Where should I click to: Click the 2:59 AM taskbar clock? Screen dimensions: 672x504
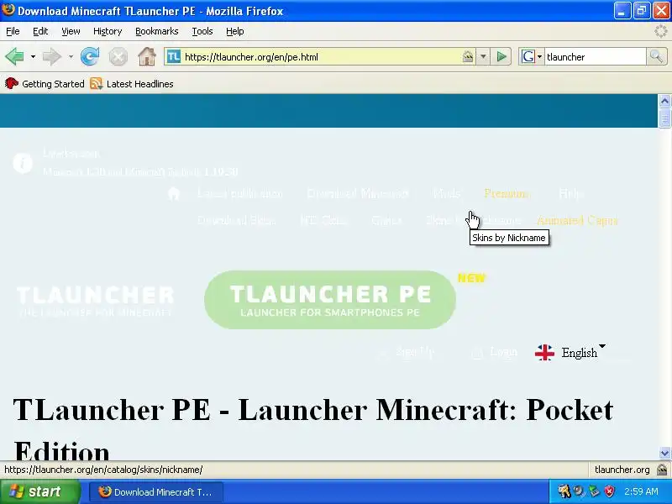click(x=641, y=491)
